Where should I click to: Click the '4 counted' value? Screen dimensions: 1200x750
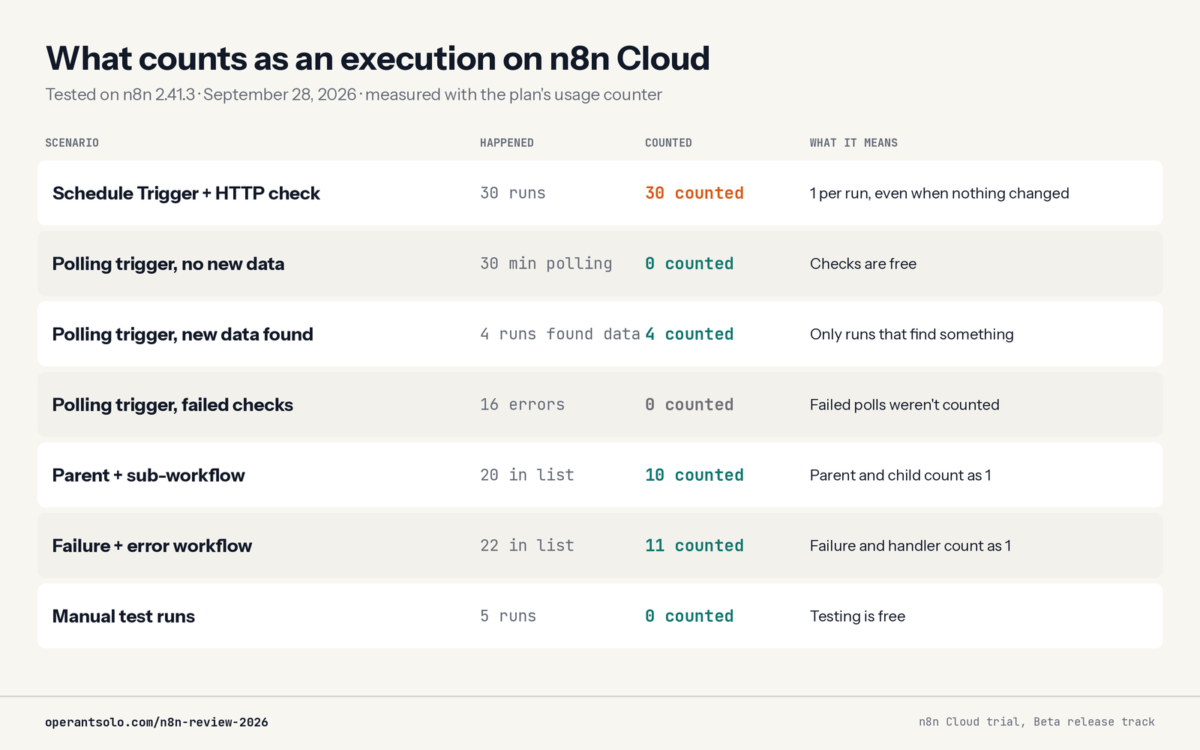[x=689, y=334]
